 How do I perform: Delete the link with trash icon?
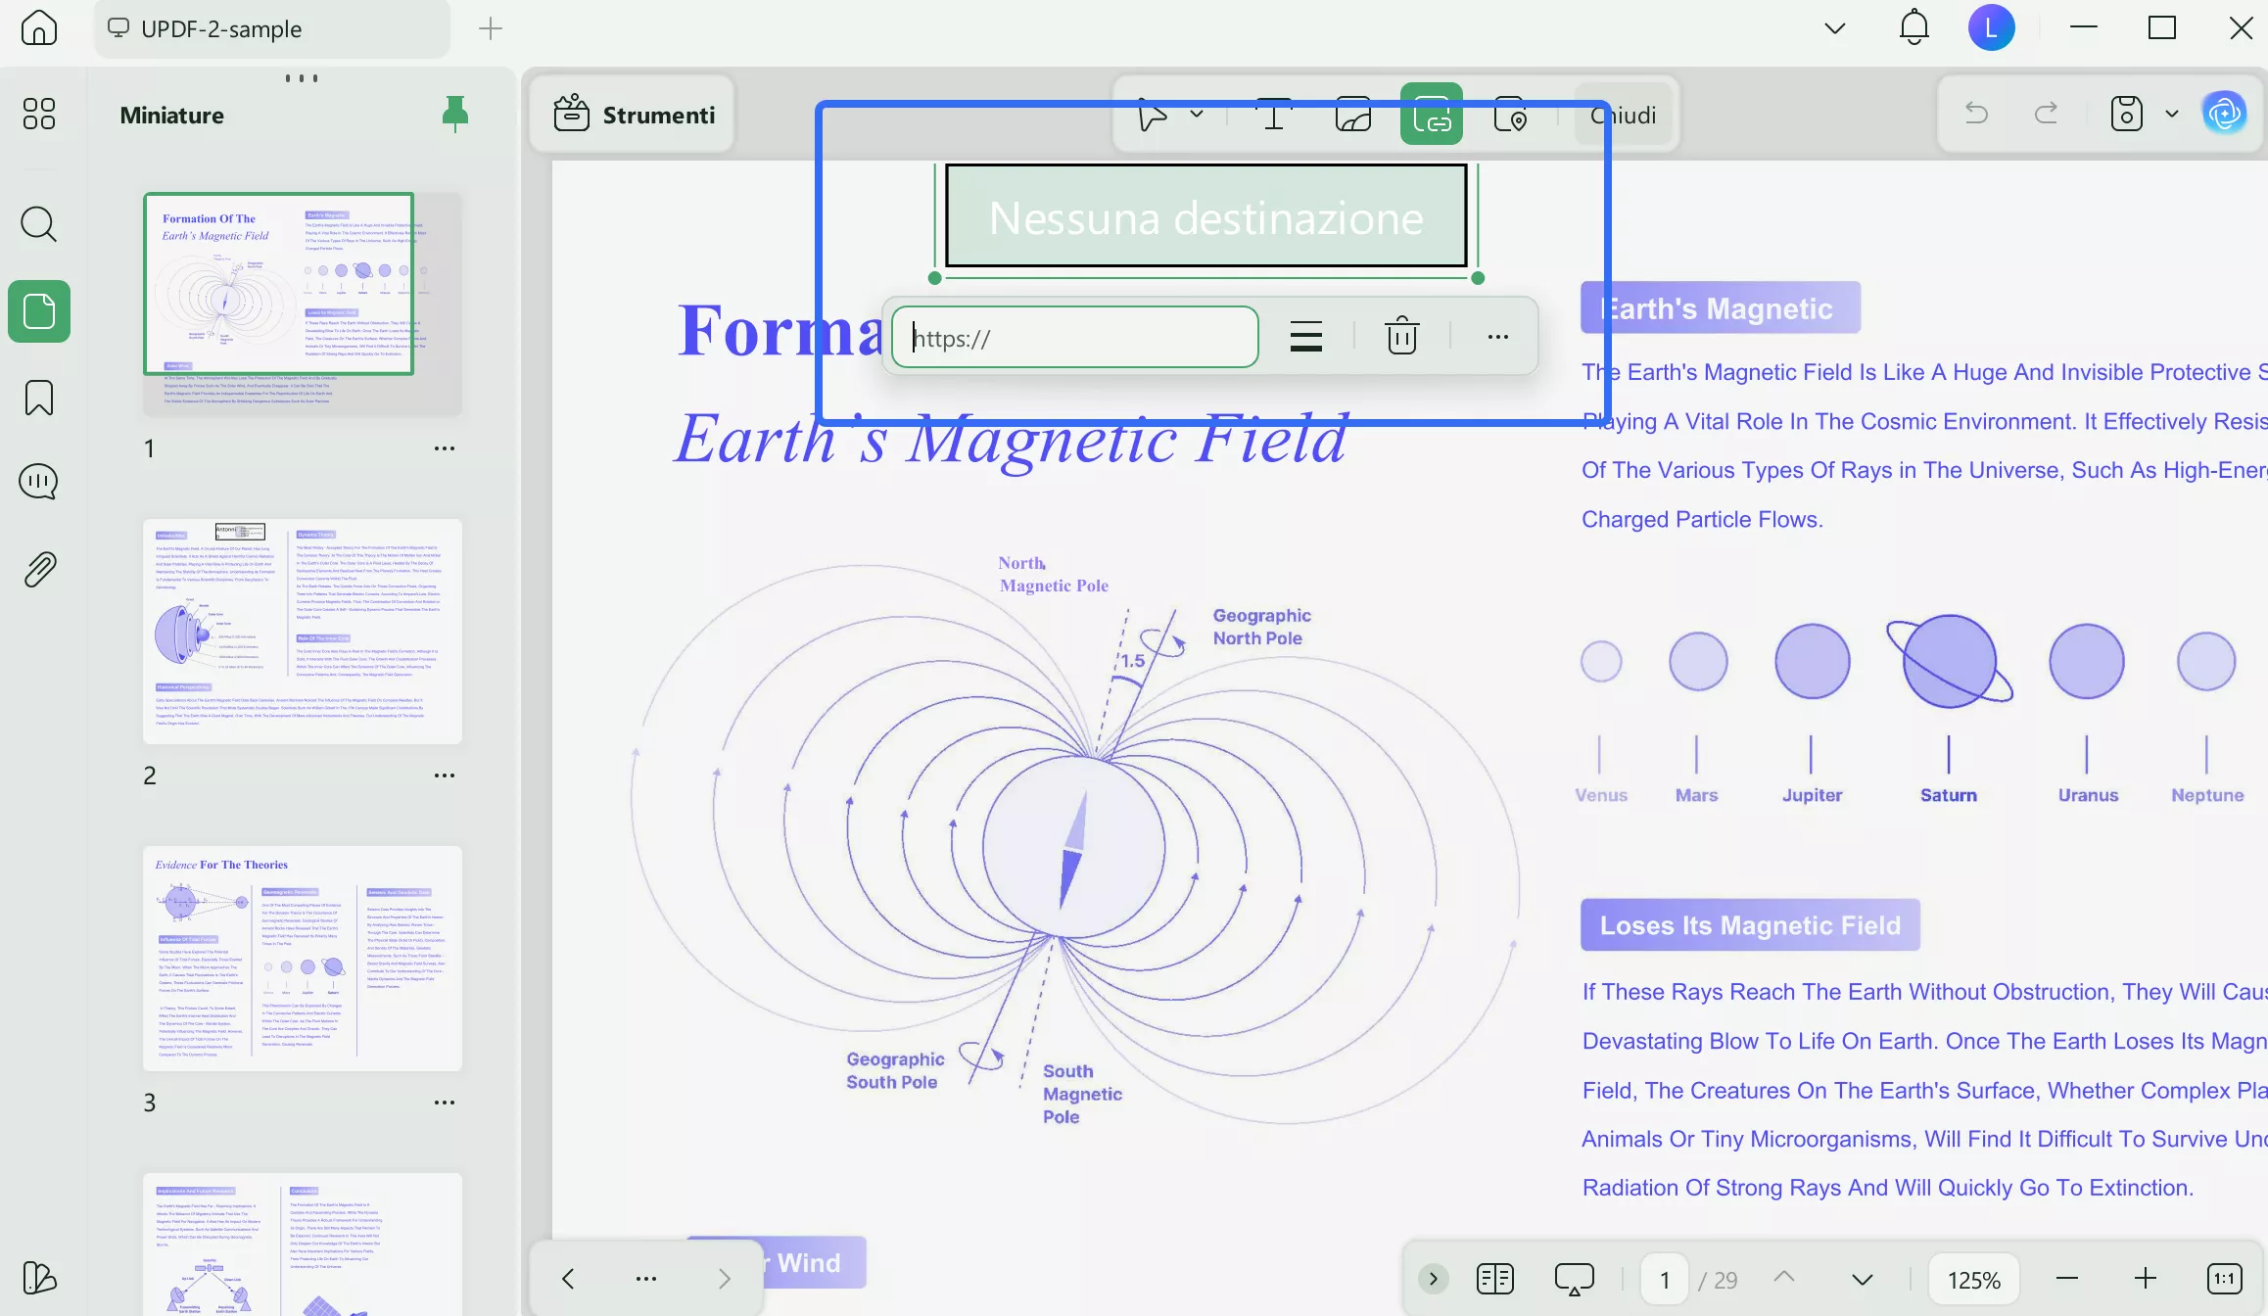pos(1401,337)
